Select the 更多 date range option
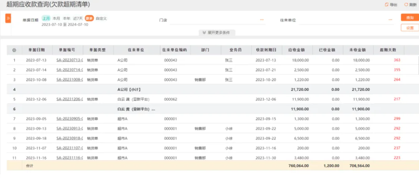This screenshot has height=178, width=419. pos(89,19)
